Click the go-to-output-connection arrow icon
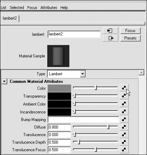Screen dimensions: 147x155 (110, 38)
